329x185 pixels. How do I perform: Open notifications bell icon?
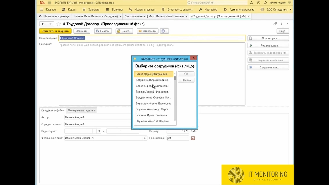pos(251,3)
